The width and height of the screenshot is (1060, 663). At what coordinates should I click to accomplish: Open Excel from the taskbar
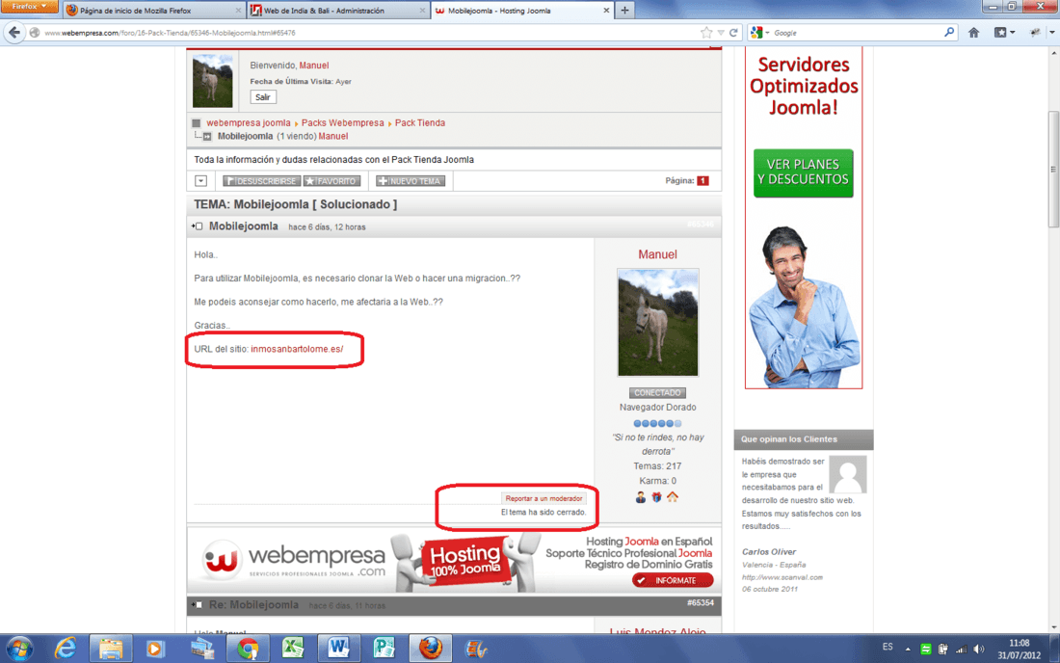click(293, 649)
